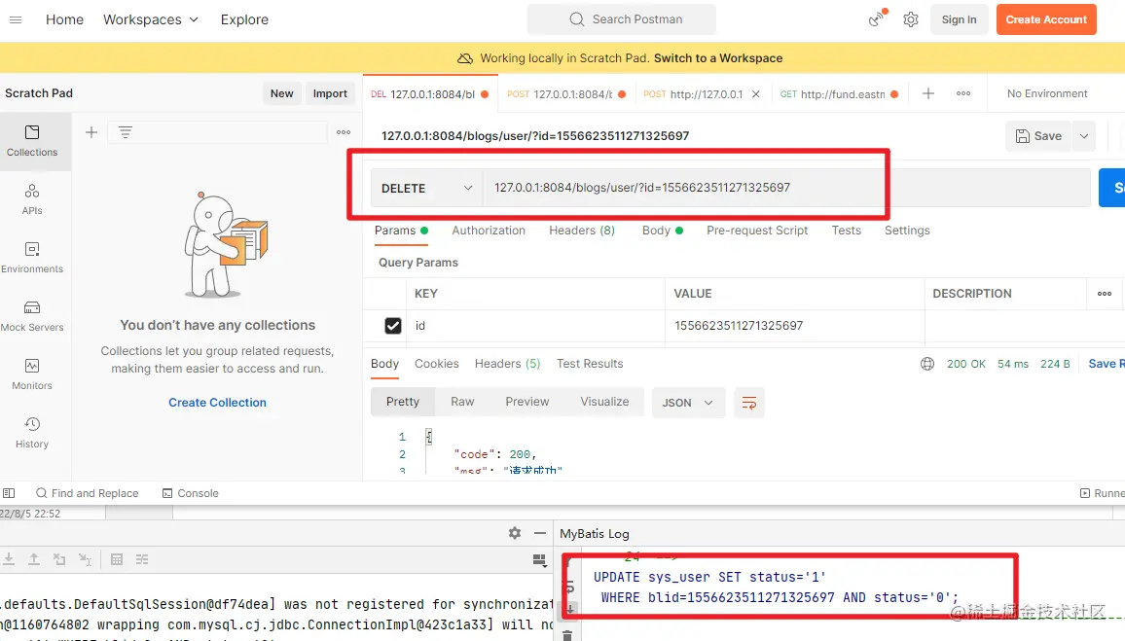The width and height of the screenshot is (1125, 641).
Task: Minimize the IDE tool panel dash icon
Action: (540, 533)
